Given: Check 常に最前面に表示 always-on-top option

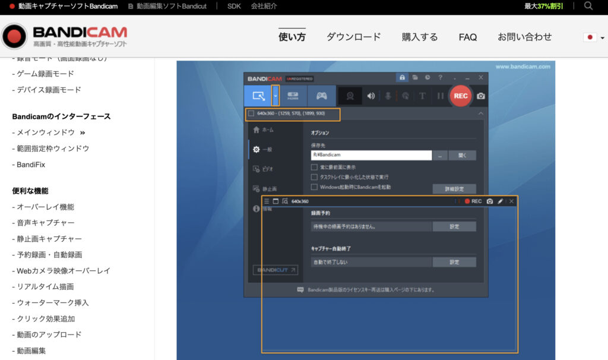Looking at the screenshot, I should pos(314,167).
